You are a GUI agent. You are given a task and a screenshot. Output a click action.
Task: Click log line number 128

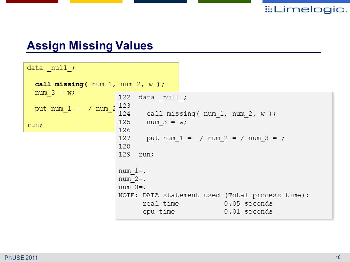125,146
